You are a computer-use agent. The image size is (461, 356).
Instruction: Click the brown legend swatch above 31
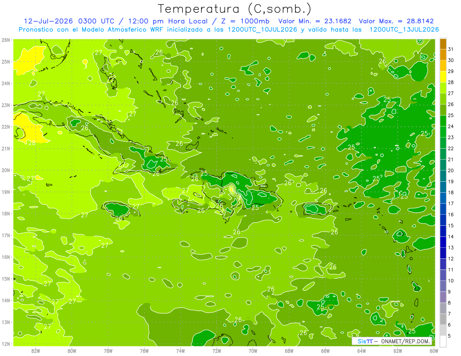pyautogui.click(x=443, y=44)
